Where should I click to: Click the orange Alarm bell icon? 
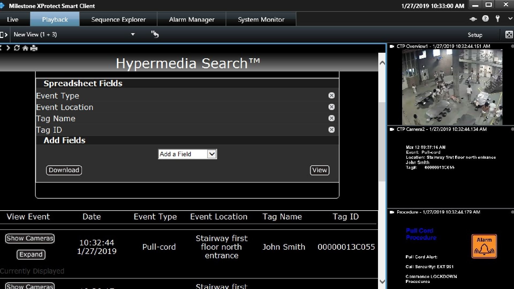484,246
